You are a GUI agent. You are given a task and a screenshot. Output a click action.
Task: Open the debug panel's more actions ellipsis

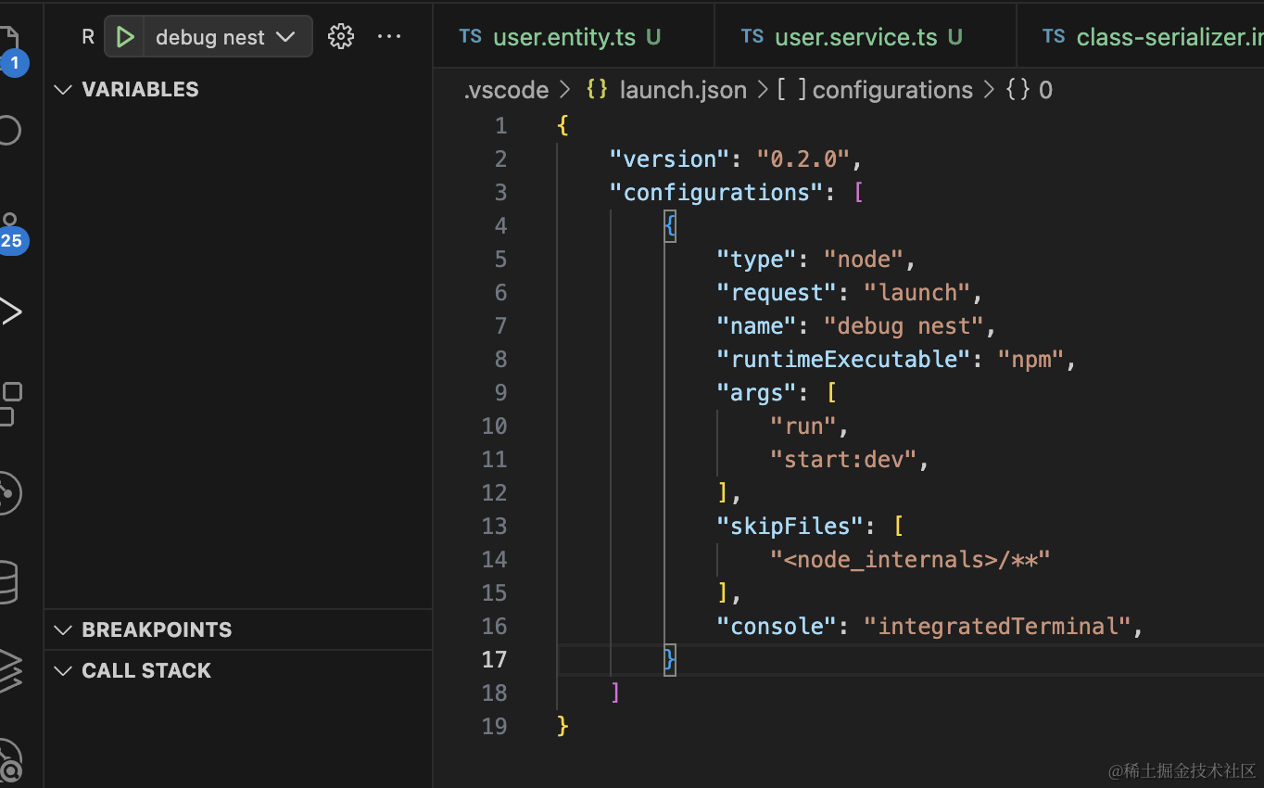pos(389,37)
